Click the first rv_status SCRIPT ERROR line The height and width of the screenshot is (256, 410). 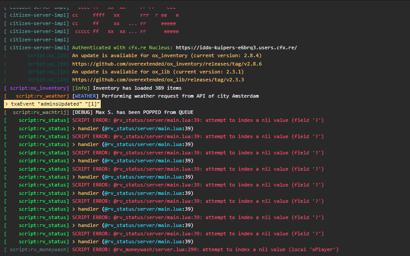198,120
